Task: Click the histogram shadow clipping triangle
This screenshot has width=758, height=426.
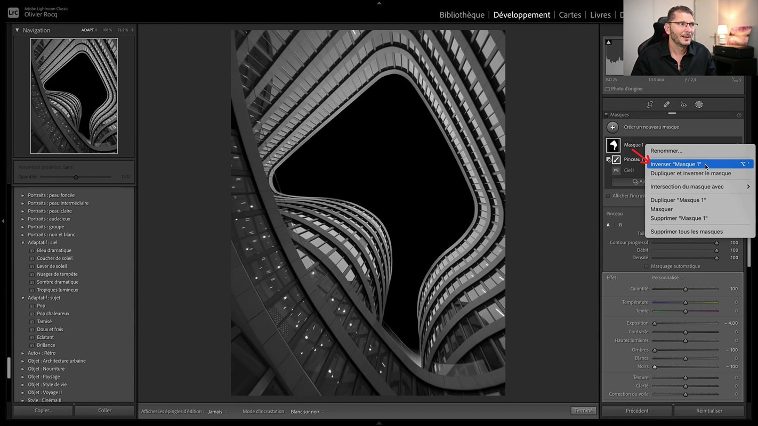Action: coord(609,42)
